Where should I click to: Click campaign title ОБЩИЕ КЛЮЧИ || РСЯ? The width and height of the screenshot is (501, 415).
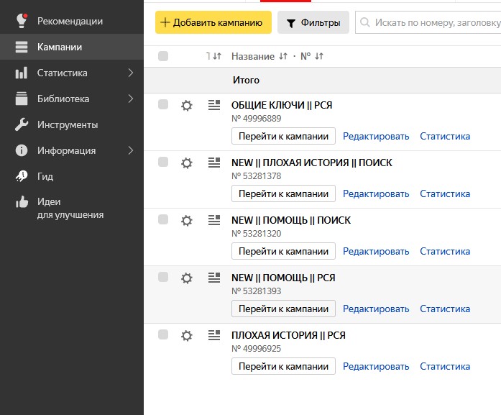pos(282,105)
